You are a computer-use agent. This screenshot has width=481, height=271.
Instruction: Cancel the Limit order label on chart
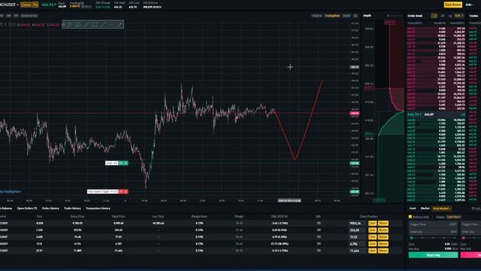[126, 163]
